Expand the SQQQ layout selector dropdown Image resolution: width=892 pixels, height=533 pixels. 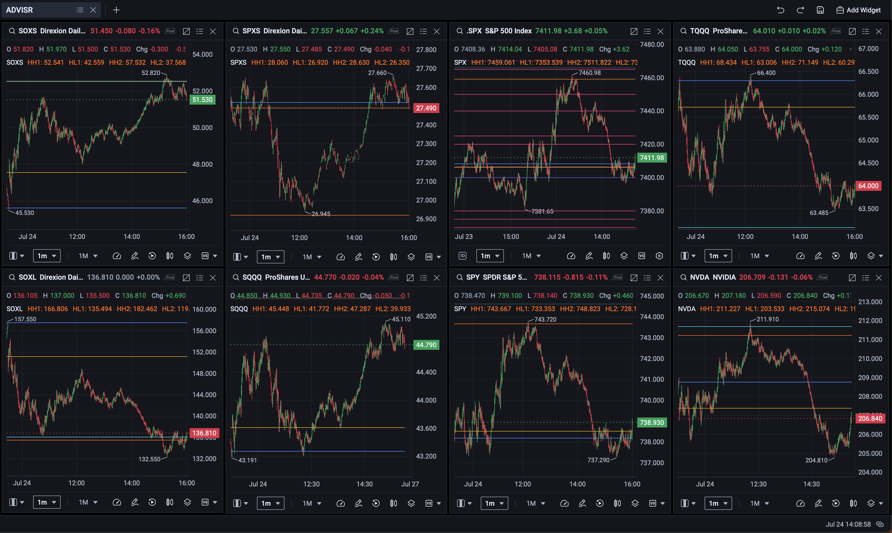pos(240,503)
